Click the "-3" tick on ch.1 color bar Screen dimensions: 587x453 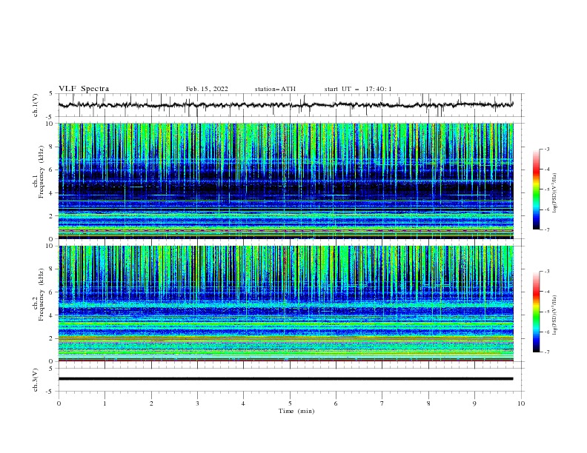(546, 149)
